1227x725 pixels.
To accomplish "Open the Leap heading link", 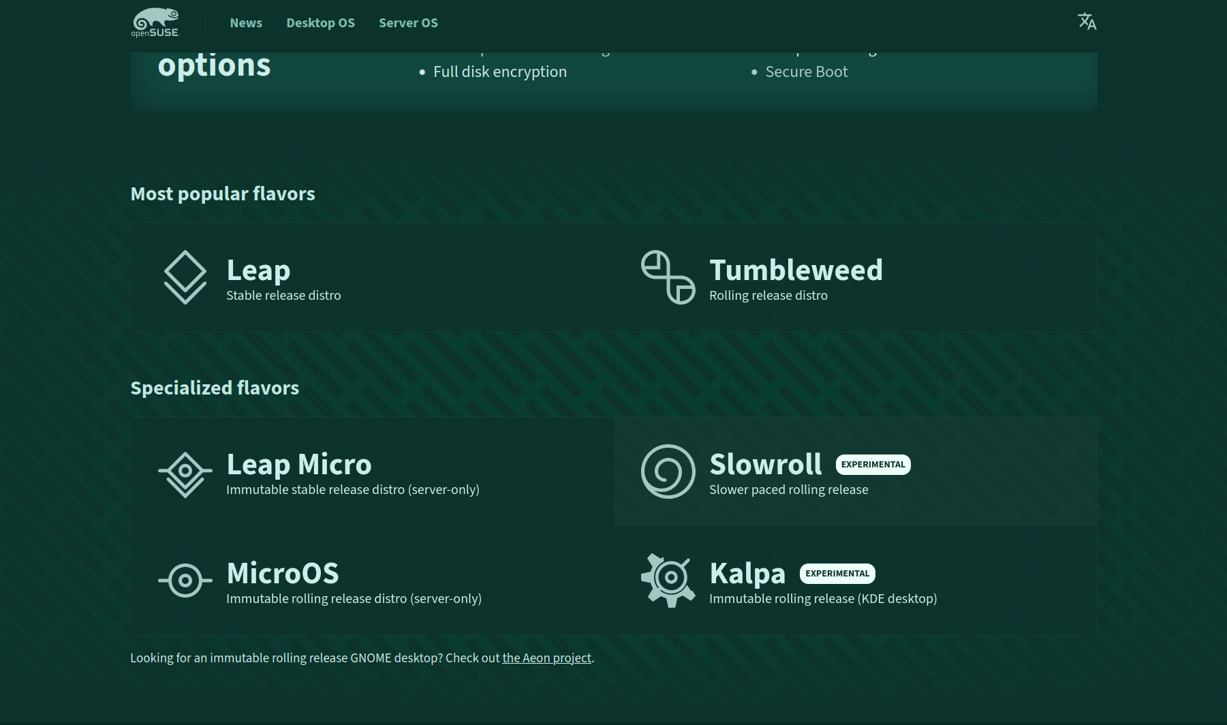I will coord(258,270).
